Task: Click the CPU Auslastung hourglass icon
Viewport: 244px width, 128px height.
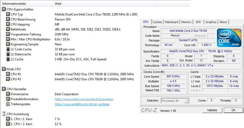Action: [4, 114]
